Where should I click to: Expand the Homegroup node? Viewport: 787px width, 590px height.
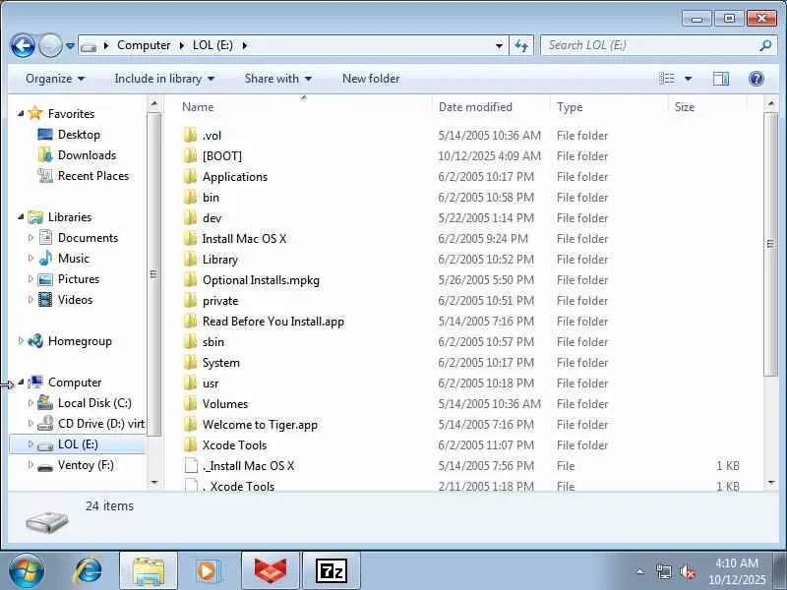point(21,341)
